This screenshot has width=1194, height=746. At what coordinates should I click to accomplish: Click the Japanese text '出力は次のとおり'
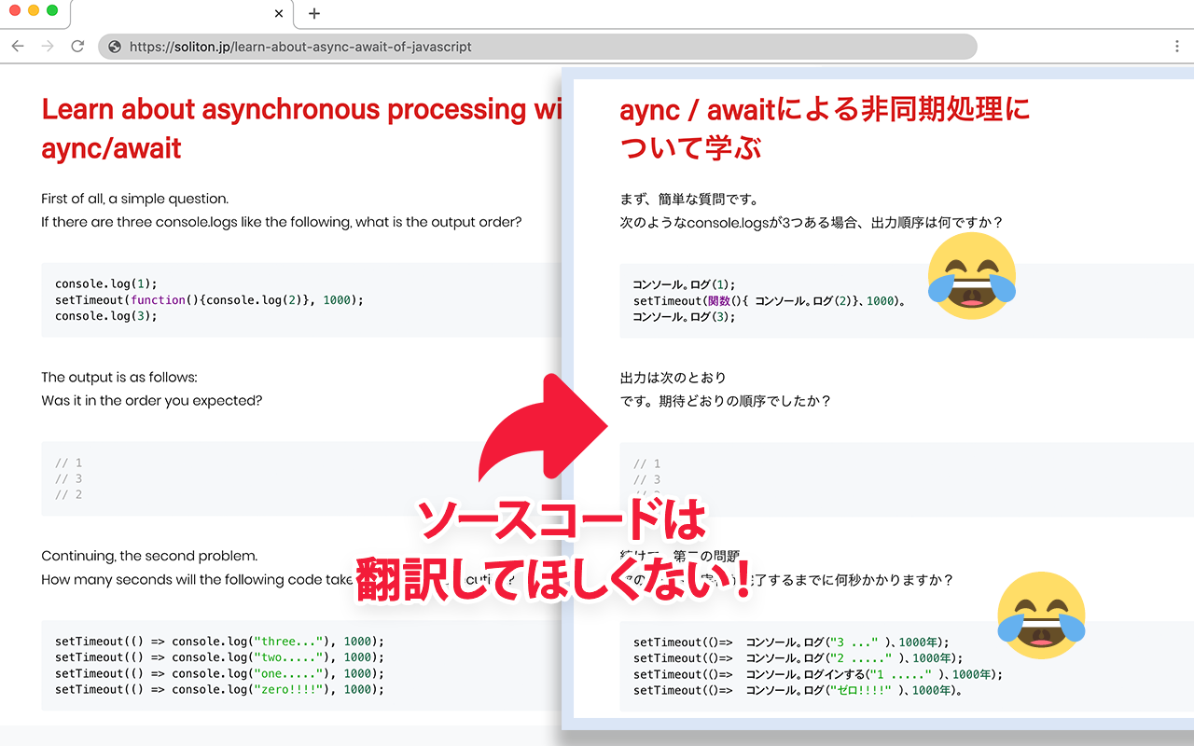tap(673, 378)
